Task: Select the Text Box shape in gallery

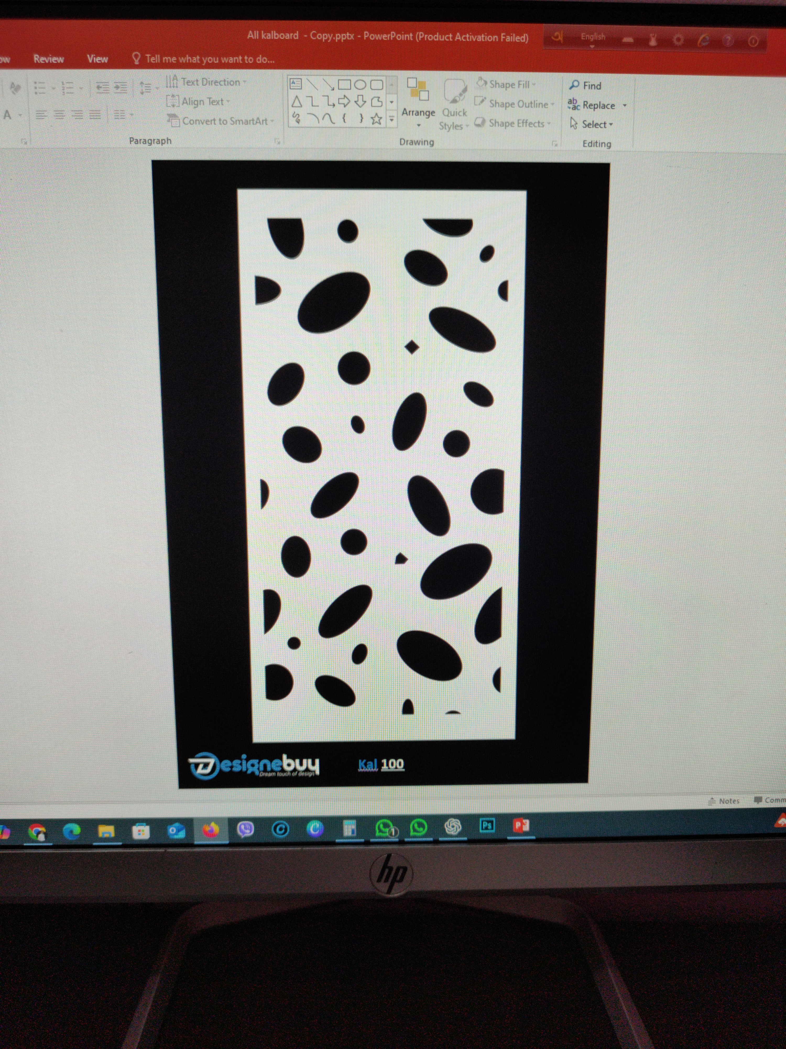Action: (x=295, y=84)
